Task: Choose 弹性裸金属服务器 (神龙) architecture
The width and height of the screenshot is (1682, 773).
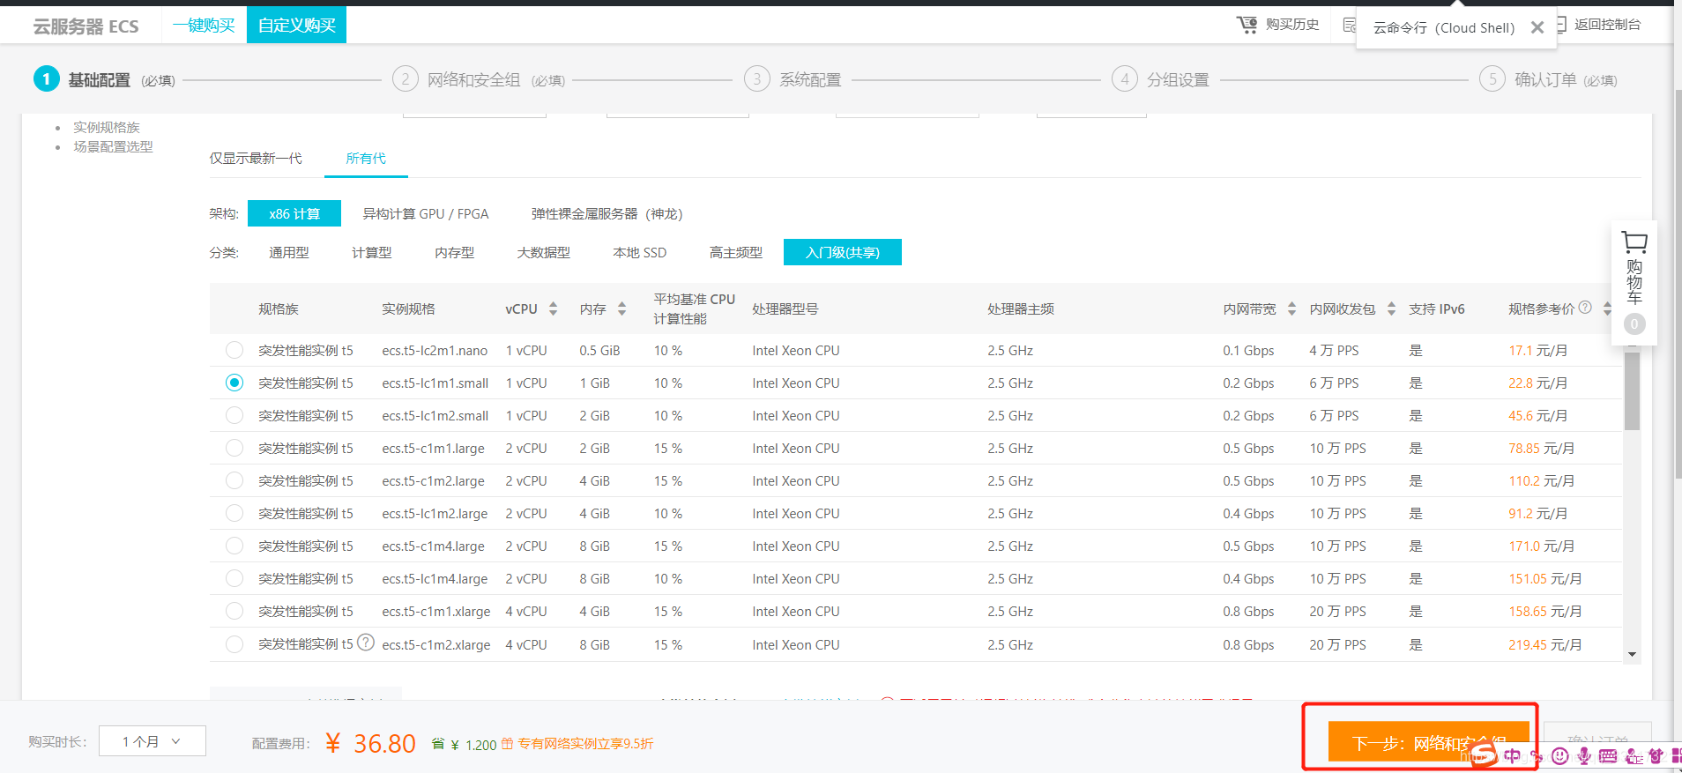Action: [x=607, y=213]
